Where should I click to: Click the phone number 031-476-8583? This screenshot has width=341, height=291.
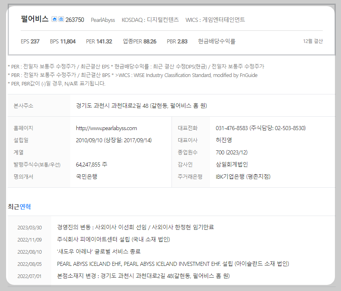[x=232, y=128]
